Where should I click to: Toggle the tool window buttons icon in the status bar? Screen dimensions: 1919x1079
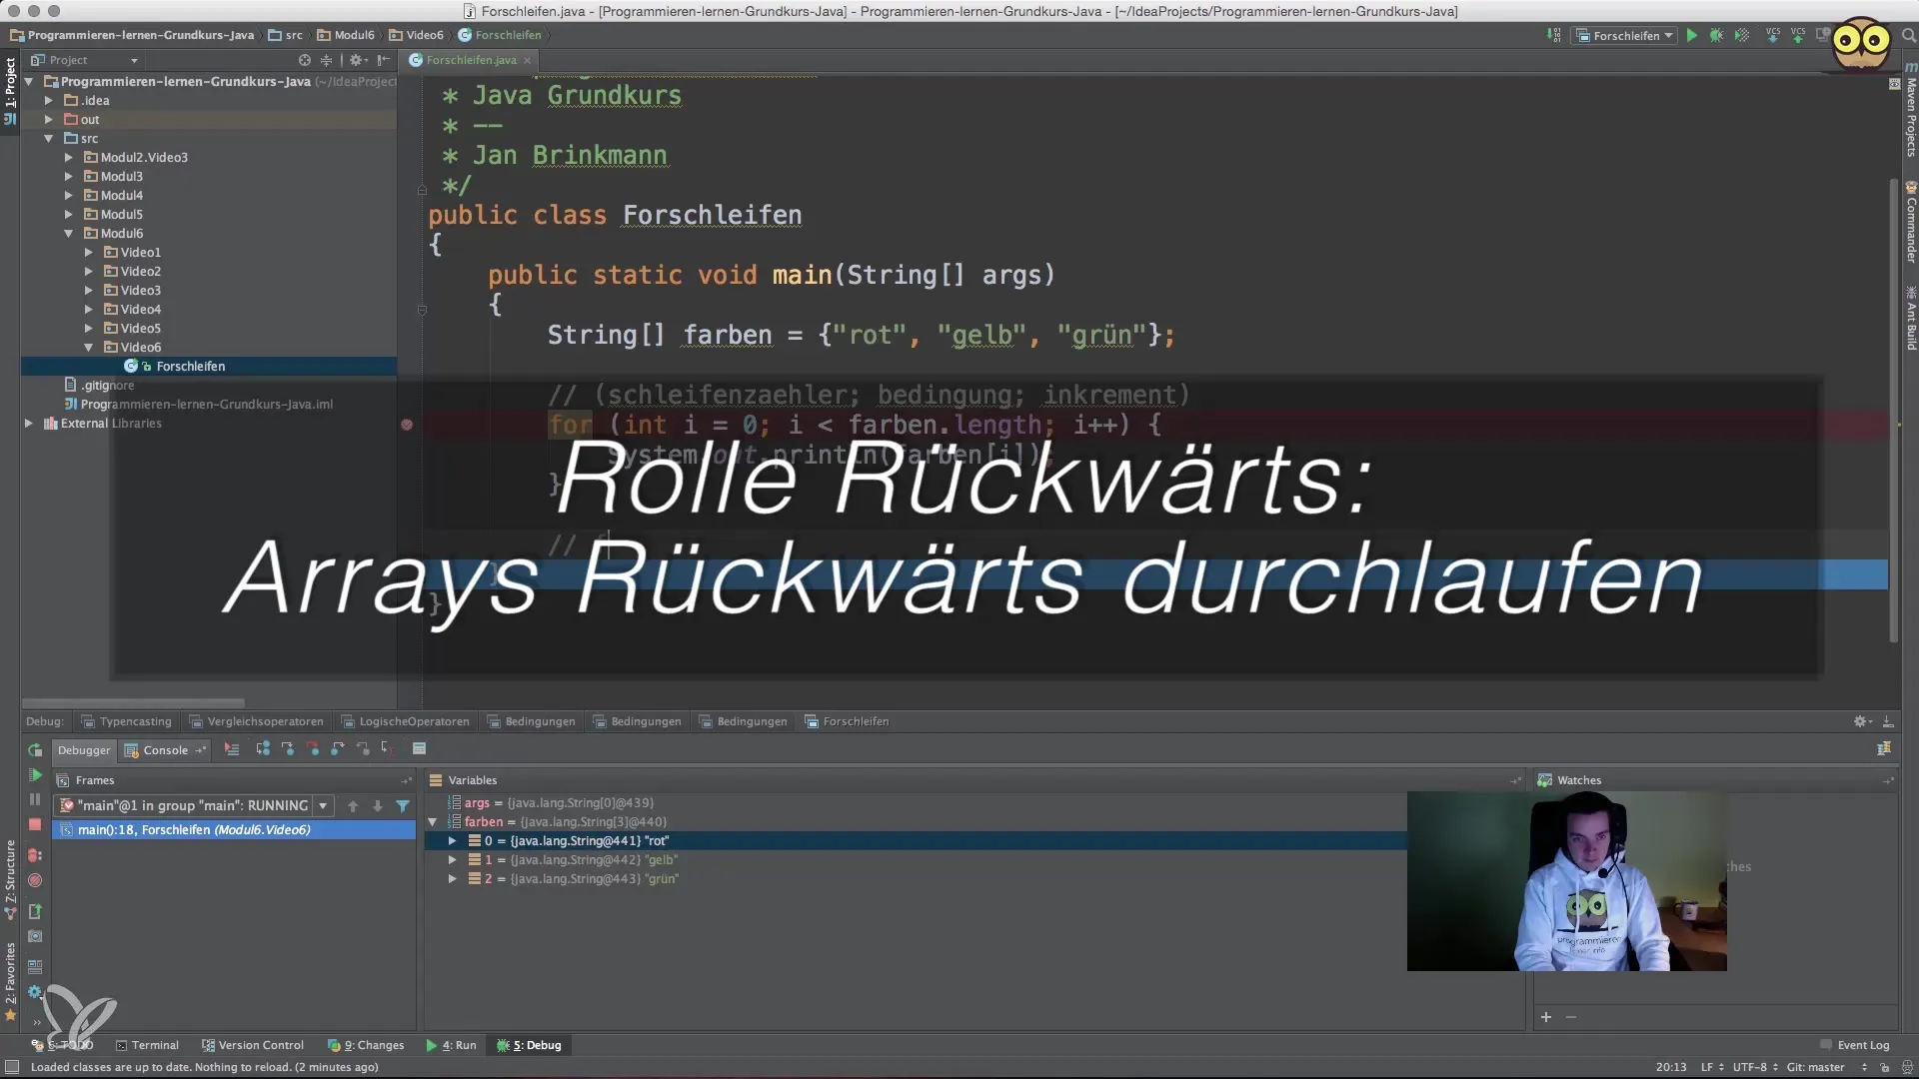[12, 1067]
